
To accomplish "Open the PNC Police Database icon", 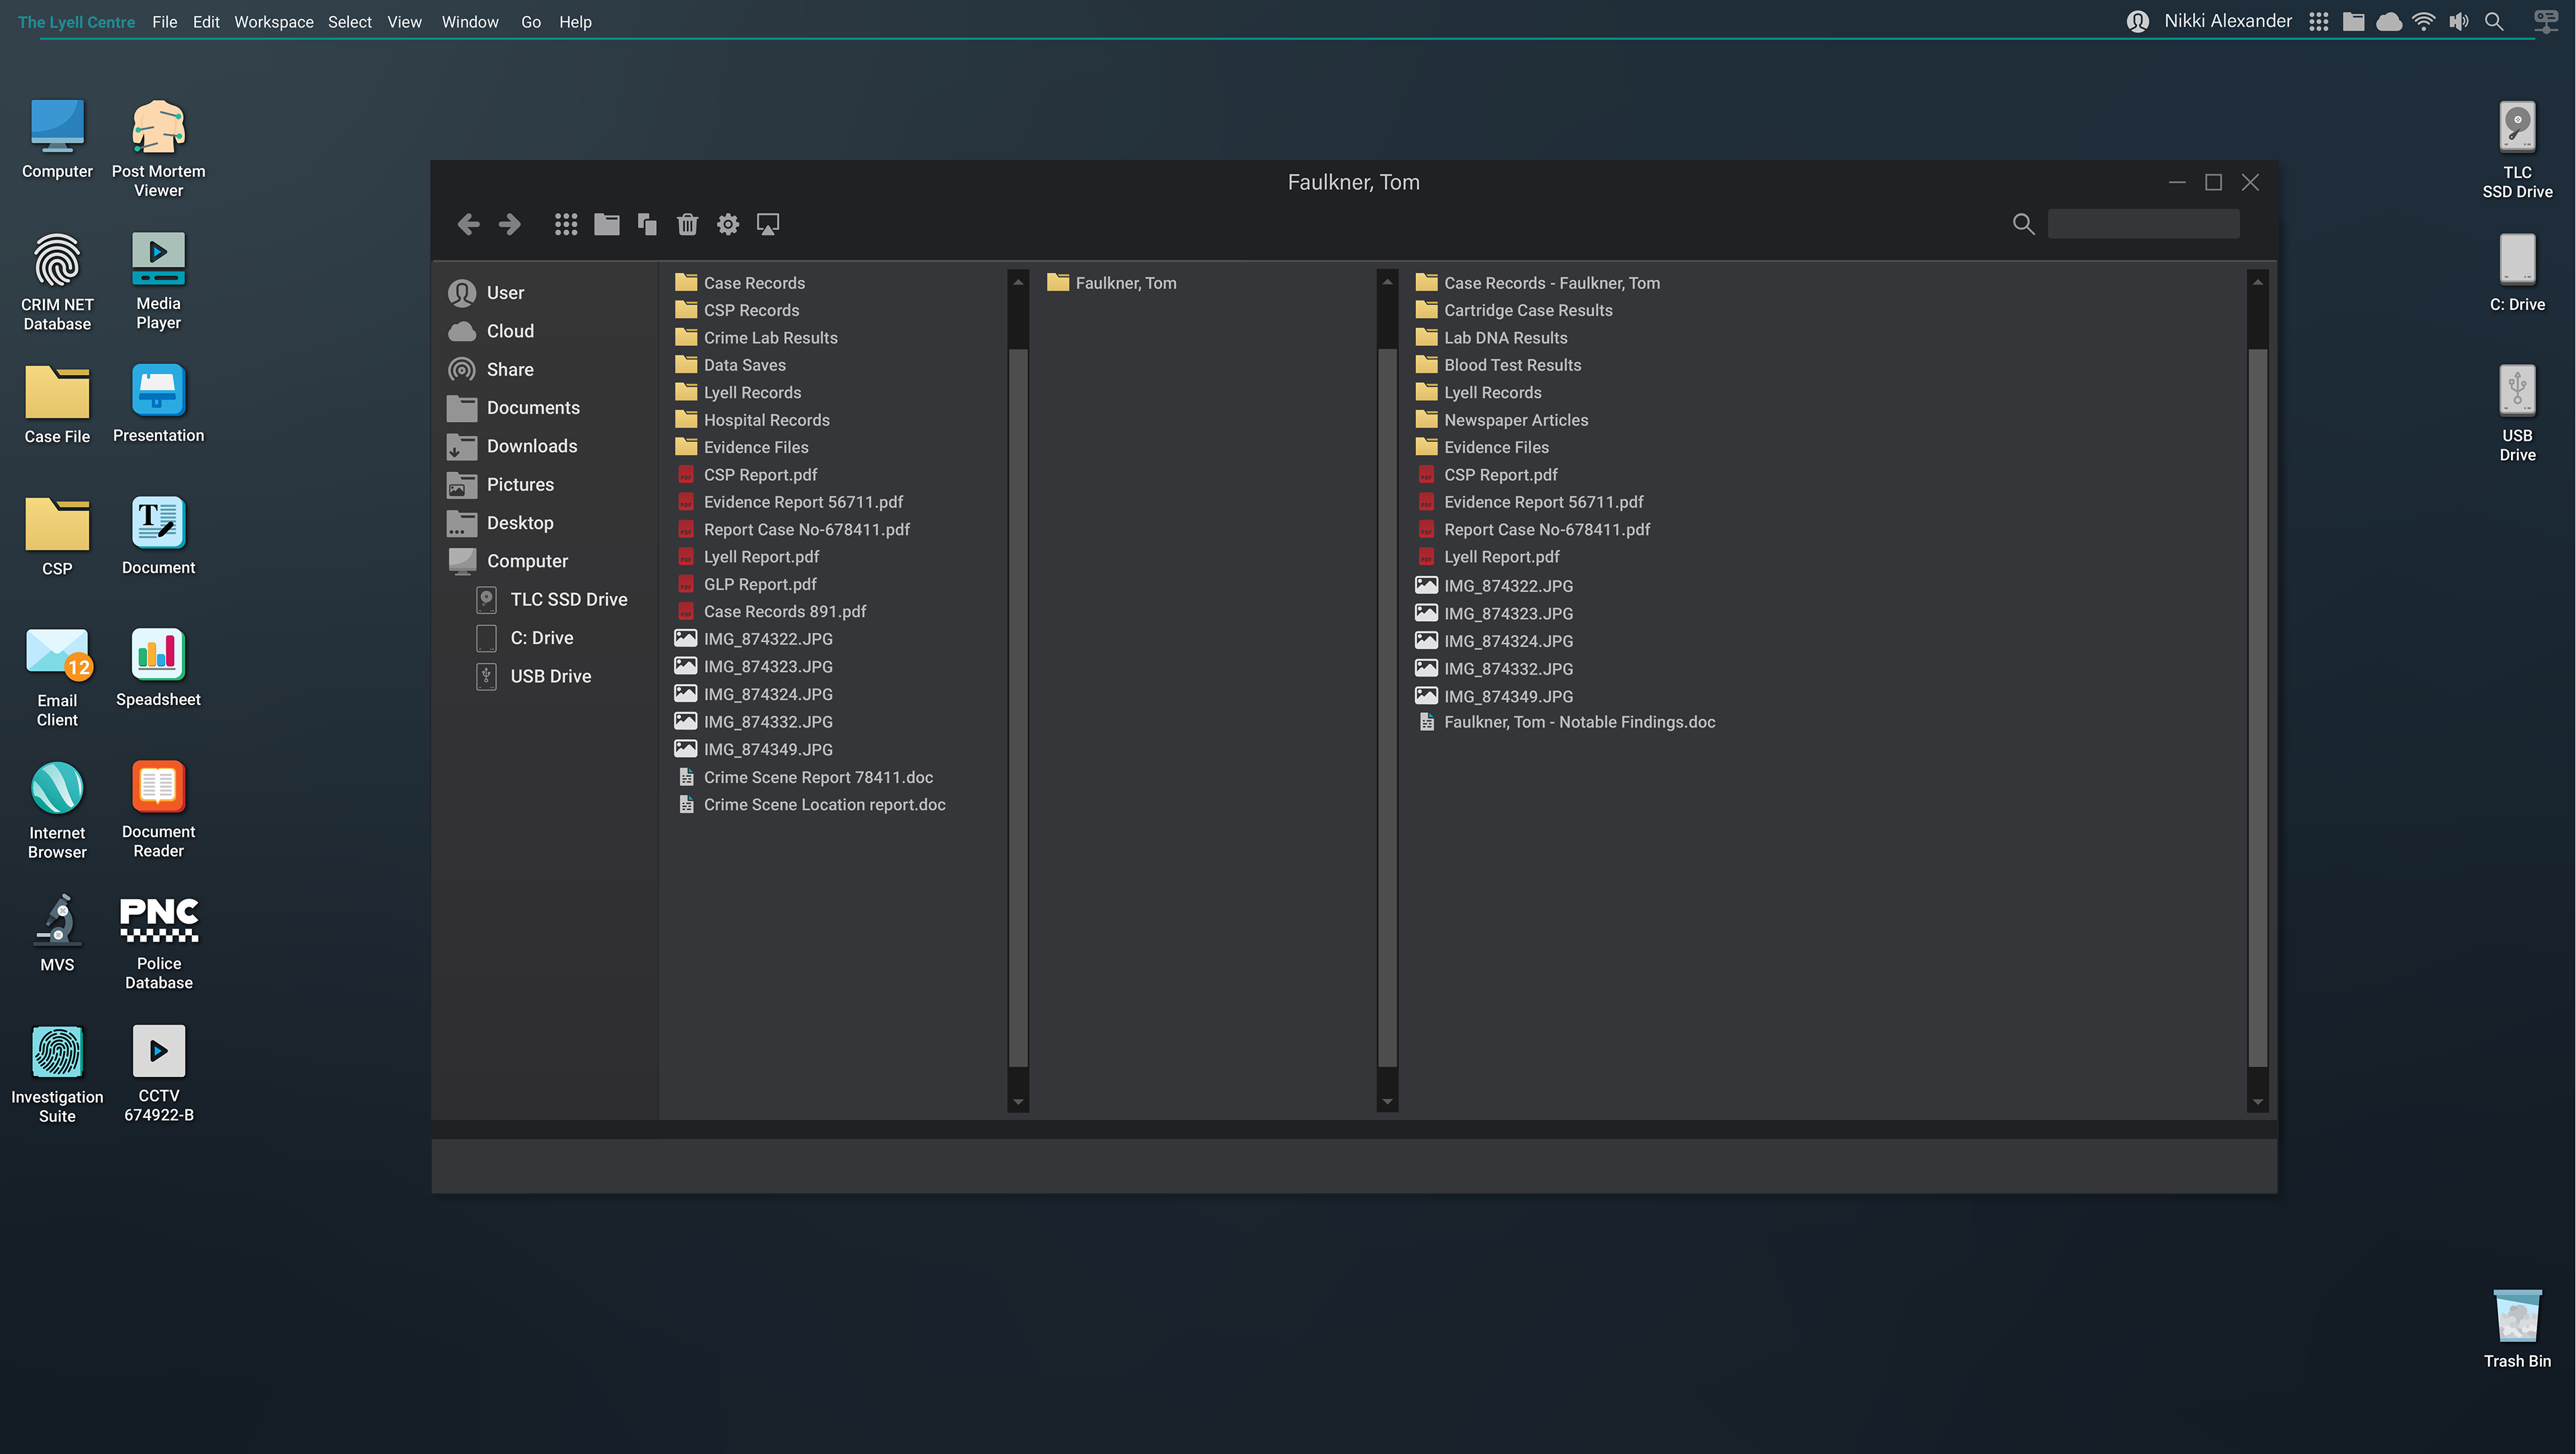I will point(158,943).
